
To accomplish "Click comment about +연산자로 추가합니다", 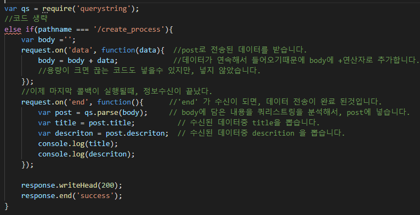I will (296, 60).
